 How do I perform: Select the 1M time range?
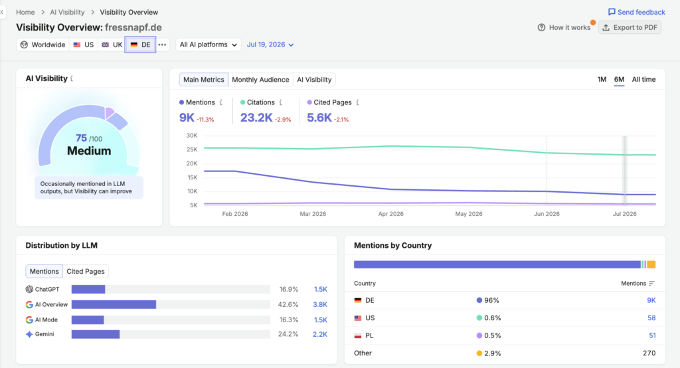click(602, 80)
